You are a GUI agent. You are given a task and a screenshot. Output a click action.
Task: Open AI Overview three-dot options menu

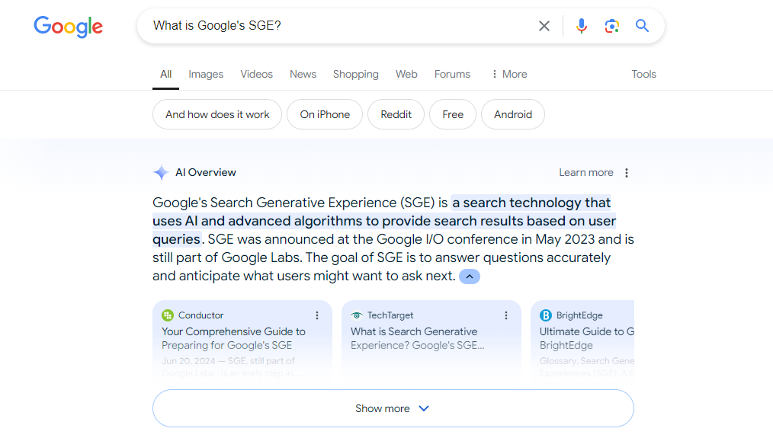click(x=627, y=173)
